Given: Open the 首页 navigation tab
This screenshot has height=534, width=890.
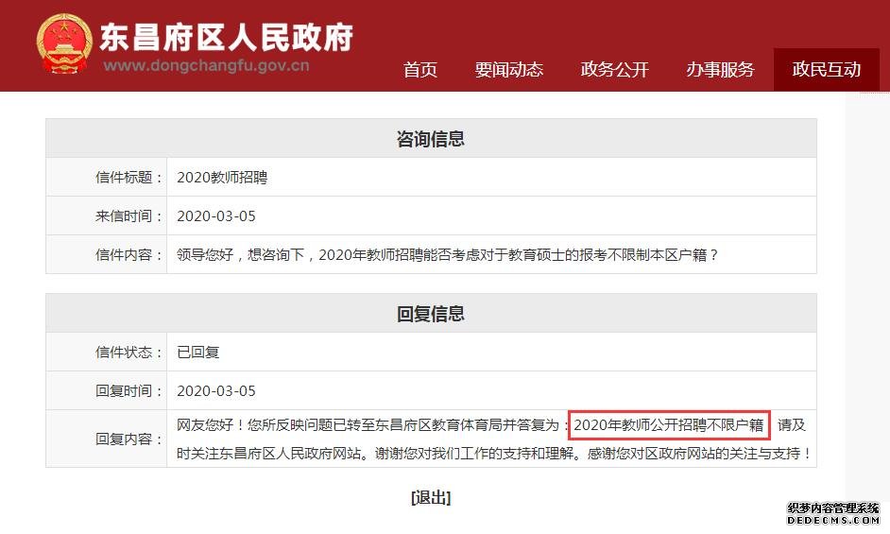Looking at the screenshot, I should pos(420,69).
